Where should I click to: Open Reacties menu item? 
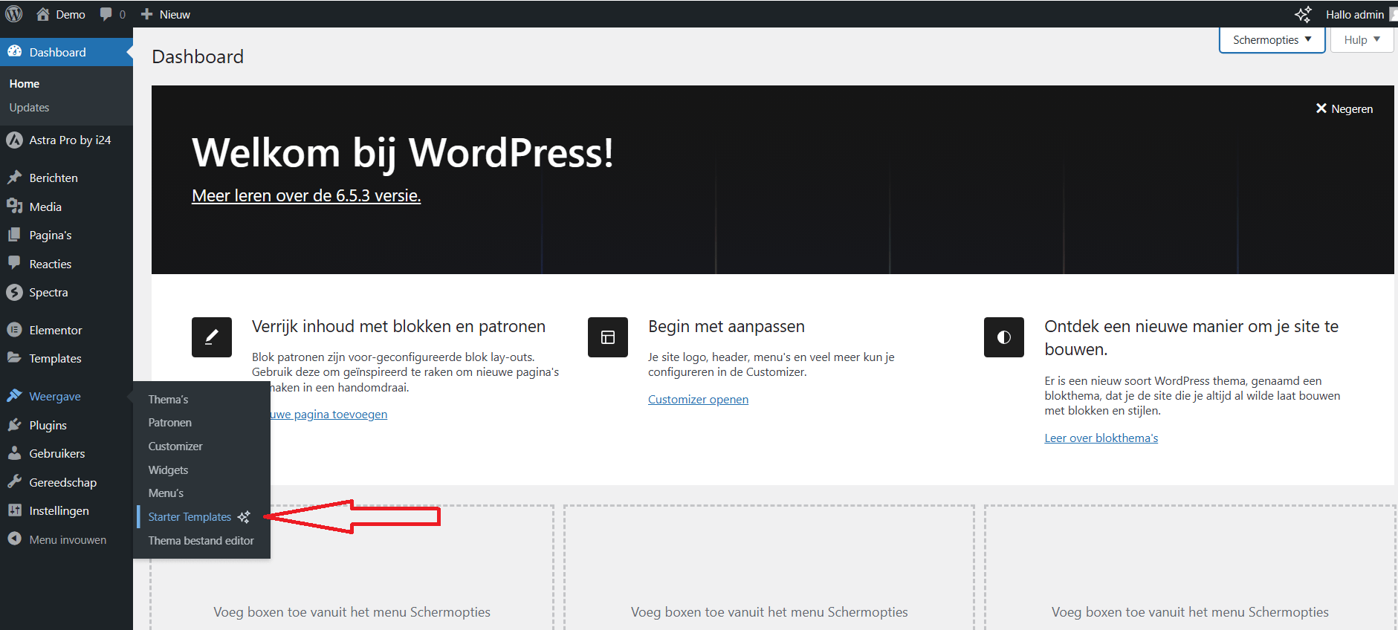coord(66,264)
